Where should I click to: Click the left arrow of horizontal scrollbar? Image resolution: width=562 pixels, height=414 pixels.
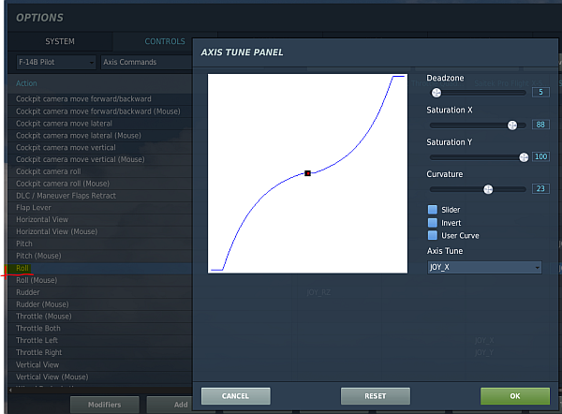10,391
